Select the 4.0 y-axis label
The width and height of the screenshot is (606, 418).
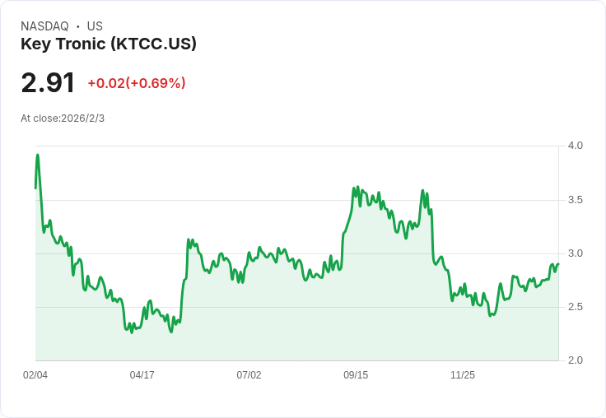575,146
